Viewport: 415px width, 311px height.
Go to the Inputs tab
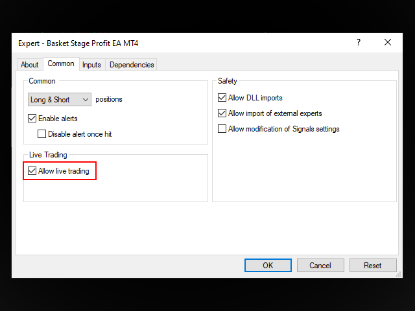coord(91,65)
